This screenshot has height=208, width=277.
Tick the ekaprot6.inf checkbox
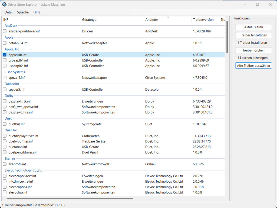click(5, 164)
